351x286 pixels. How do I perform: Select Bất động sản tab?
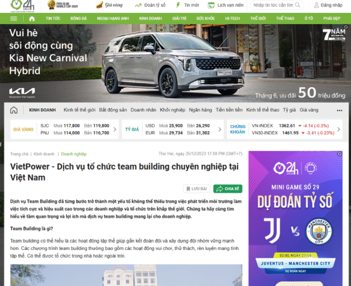pos(113,110)
